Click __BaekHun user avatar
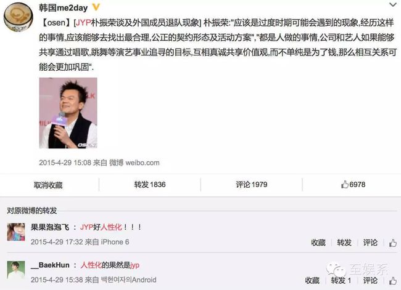 [x=16, y=270]
